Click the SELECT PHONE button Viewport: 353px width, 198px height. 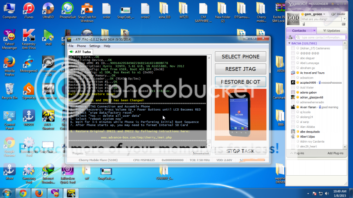pos(240,56)
